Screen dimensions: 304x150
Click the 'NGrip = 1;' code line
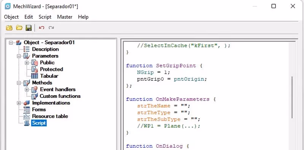click(x=153, y=72)
